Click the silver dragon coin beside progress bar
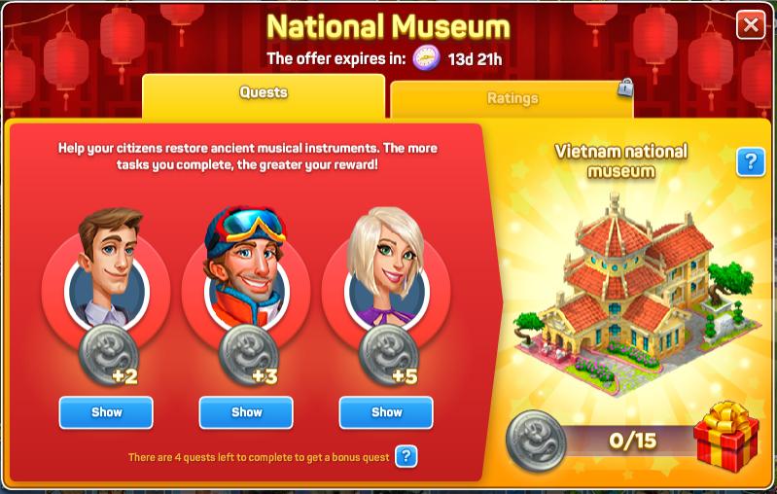 [x=536, y=441]
